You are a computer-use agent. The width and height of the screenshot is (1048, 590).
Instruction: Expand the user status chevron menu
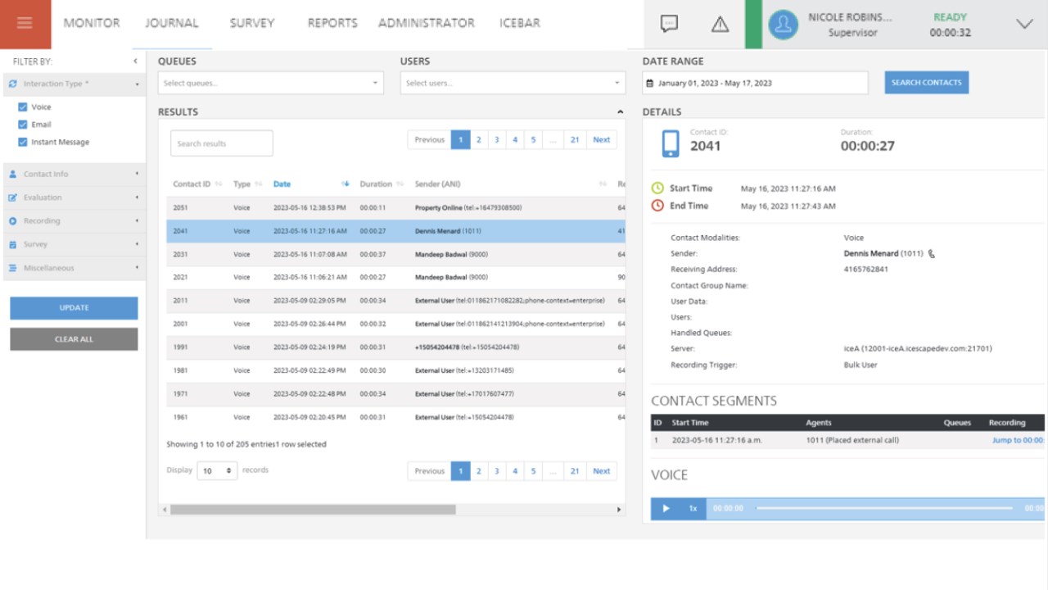[x=1024, y=24]
